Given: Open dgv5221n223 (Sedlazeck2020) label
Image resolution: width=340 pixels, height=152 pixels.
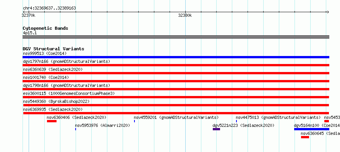Looking at the screenshot, I should (x=243, y=125).
